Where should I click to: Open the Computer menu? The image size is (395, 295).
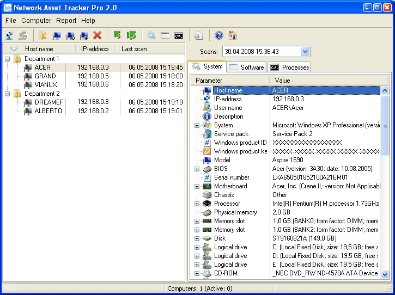coord(37,20)
